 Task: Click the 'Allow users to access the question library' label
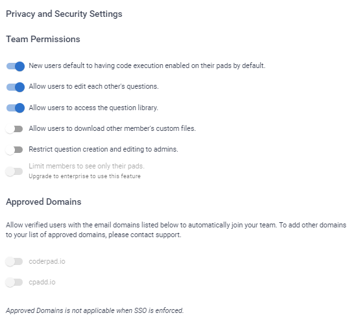pos(93,108)
